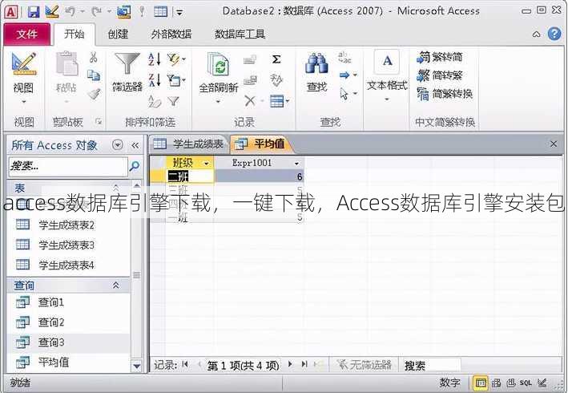Switch to the 学生成绩表 document tab

point(188,144)
